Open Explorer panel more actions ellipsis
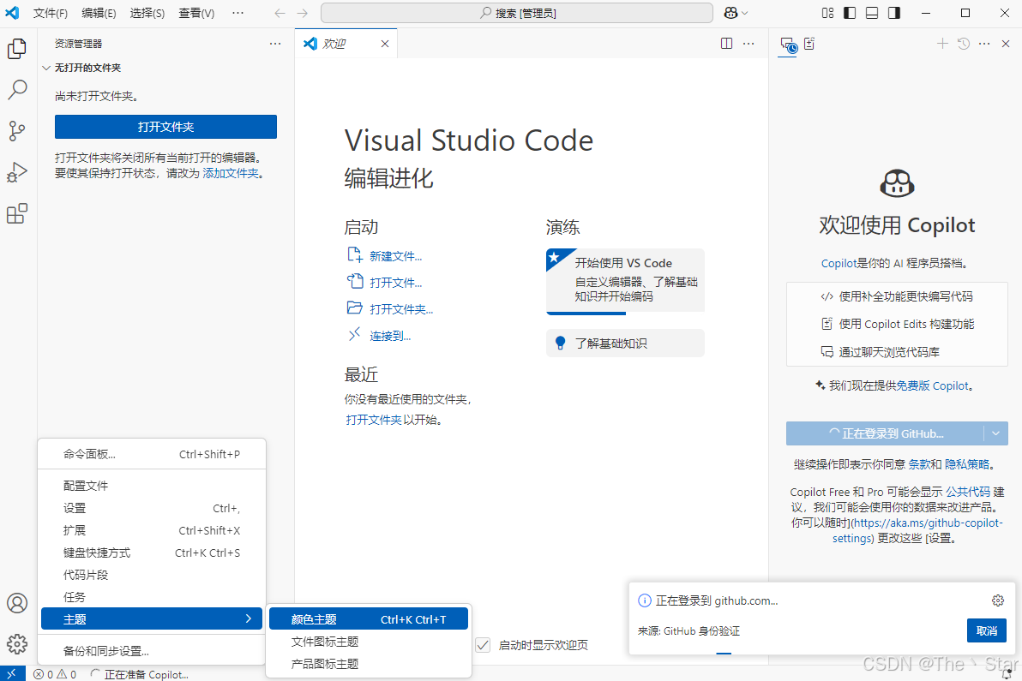Screen dimensions: 1022x681 coord(275,44)
